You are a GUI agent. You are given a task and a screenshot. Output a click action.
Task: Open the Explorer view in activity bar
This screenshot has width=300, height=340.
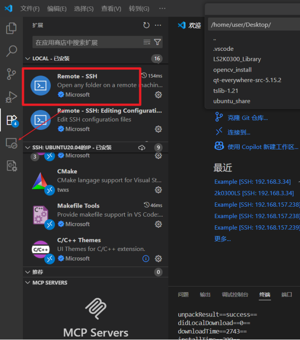(11, 28)
